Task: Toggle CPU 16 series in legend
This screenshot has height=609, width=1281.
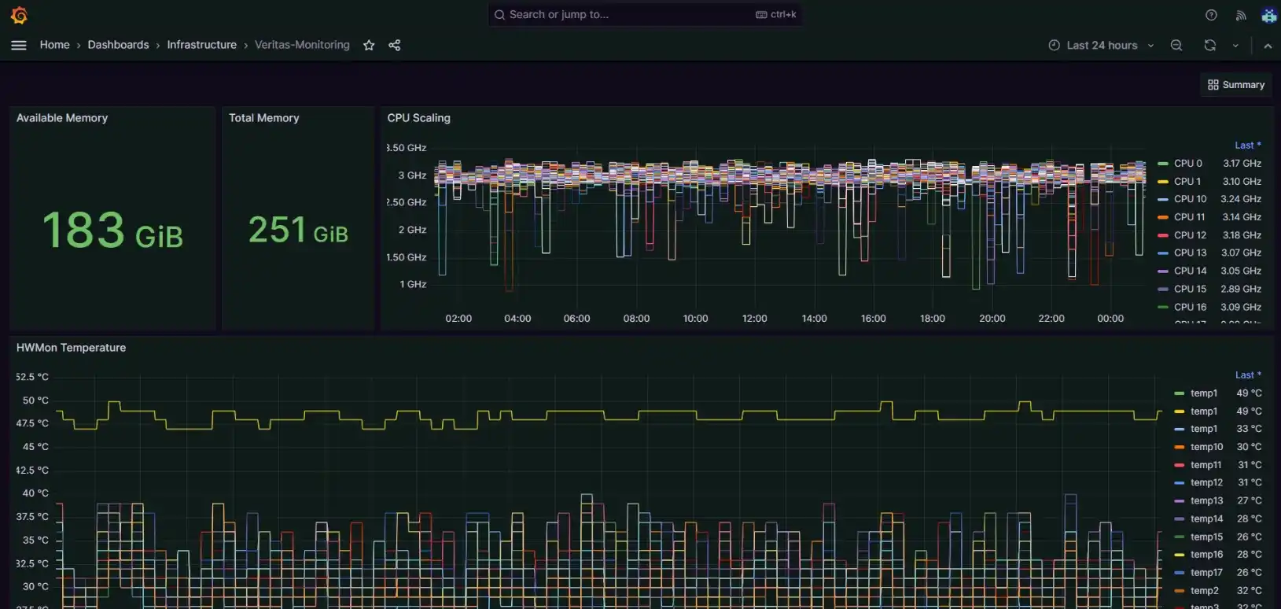Action: coord(1190,307)
